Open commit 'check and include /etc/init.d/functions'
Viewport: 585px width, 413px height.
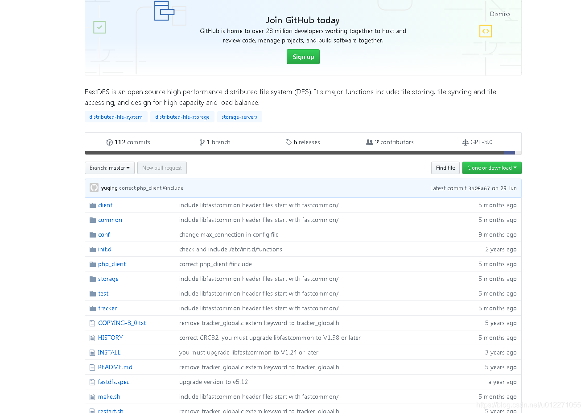pyautogui.click(x=231, y=250)
